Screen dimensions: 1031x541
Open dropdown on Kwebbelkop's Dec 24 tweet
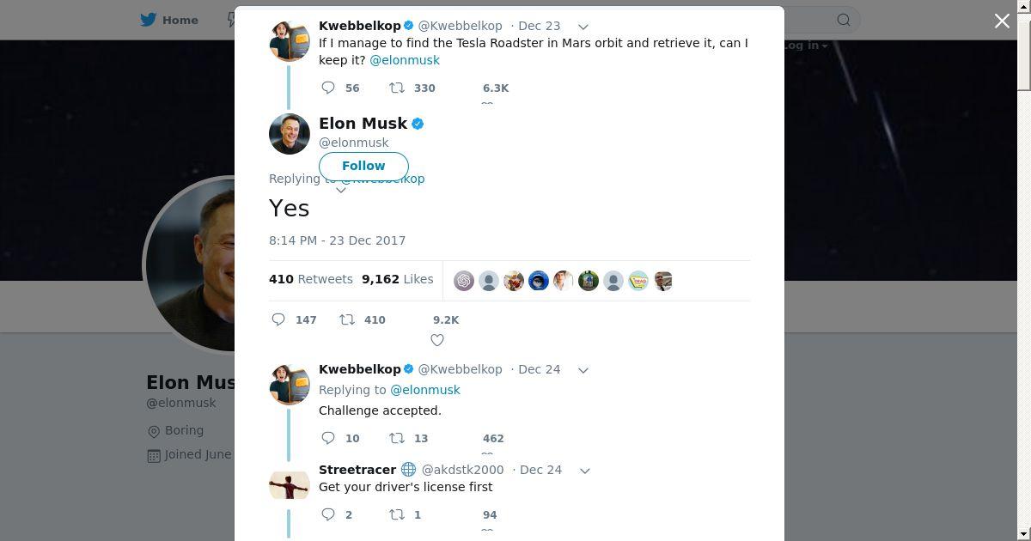click(583, 370)
